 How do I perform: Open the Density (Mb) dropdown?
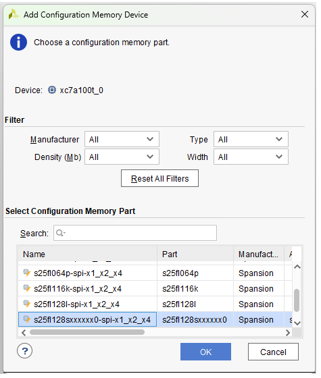click(122, 157)
